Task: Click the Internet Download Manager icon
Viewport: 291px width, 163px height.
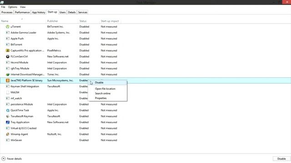Action: [8, 74]
